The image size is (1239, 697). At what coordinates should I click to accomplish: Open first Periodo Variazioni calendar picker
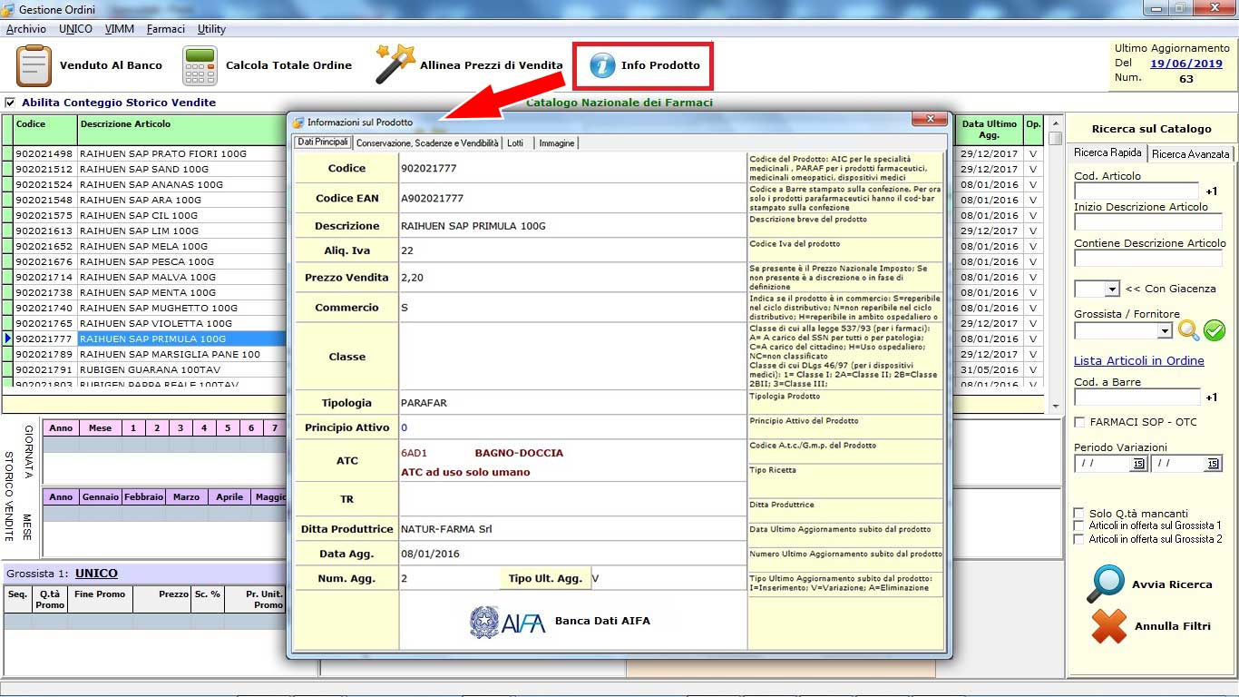pos(1138,464)
